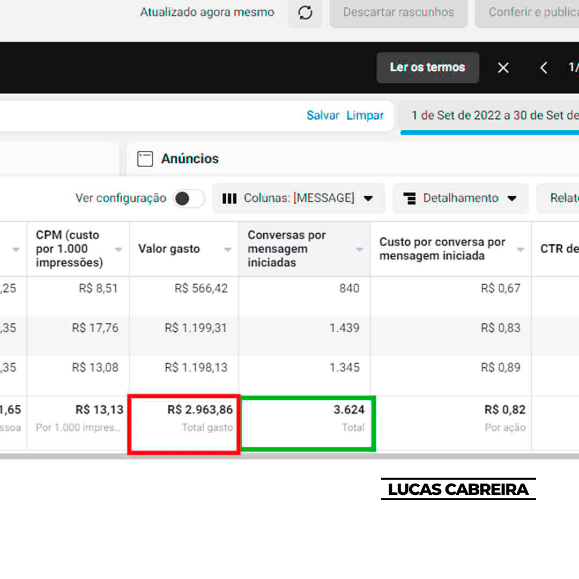This screenshot has height=579, width=579.
Task: Open Valor gasto column sort arrow
Action: (x=227, y=249)
